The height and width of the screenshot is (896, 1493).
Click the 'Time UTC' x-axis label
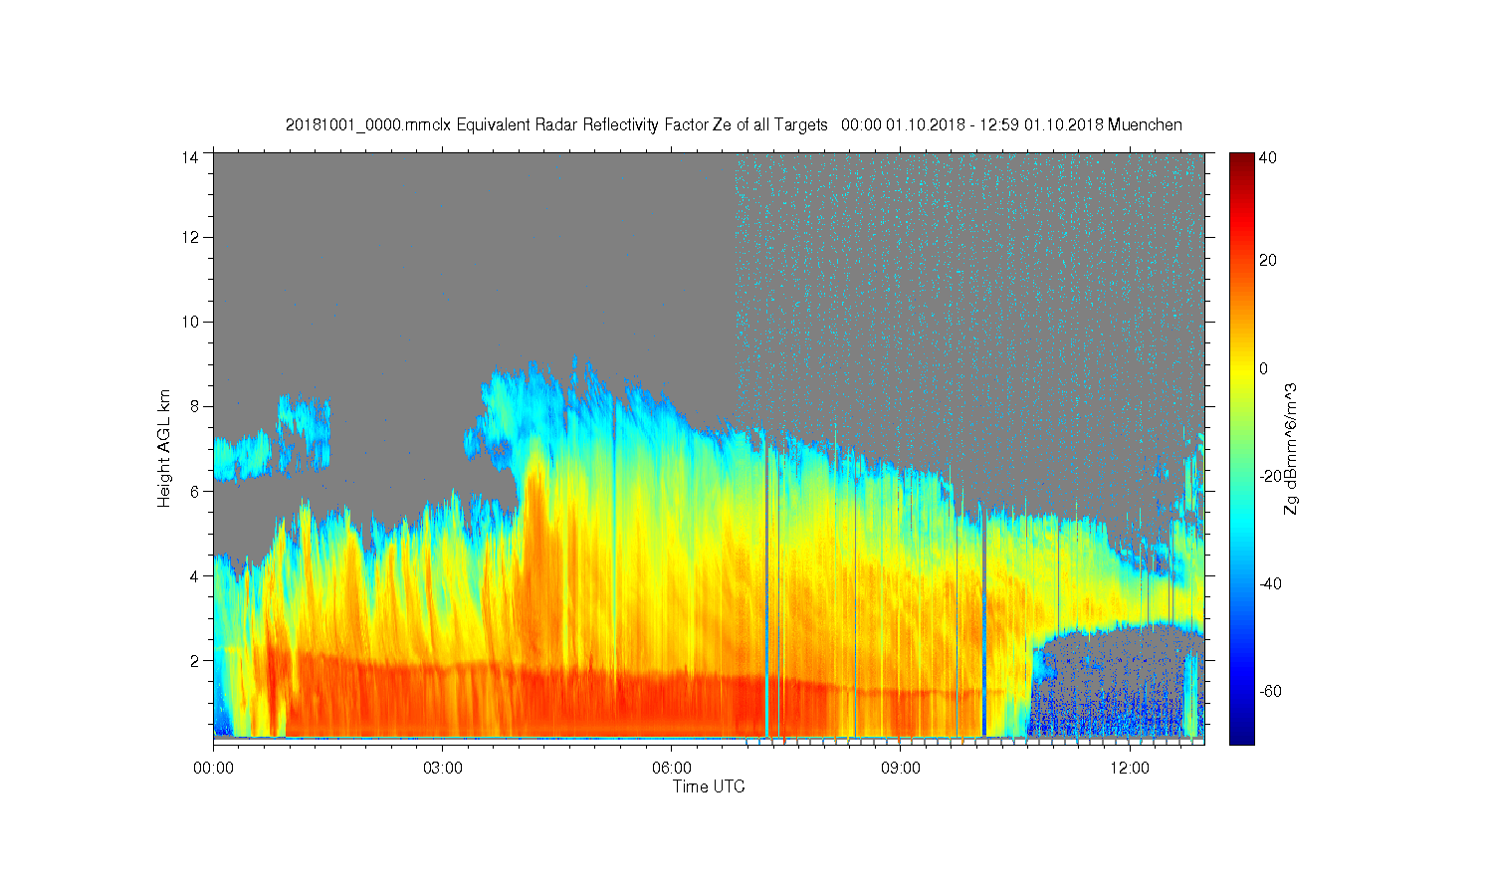[709, 786]
